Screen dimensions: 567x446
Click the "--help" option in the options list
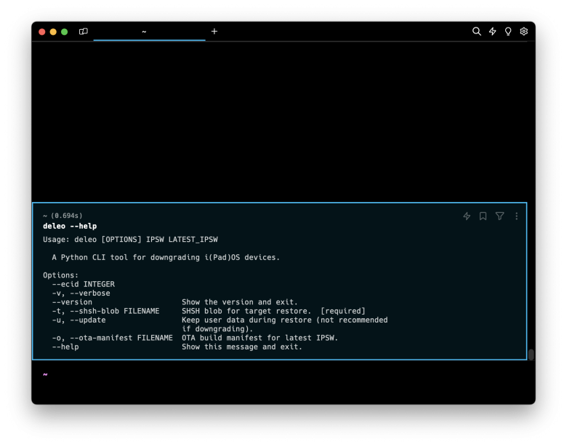point(65,347)
